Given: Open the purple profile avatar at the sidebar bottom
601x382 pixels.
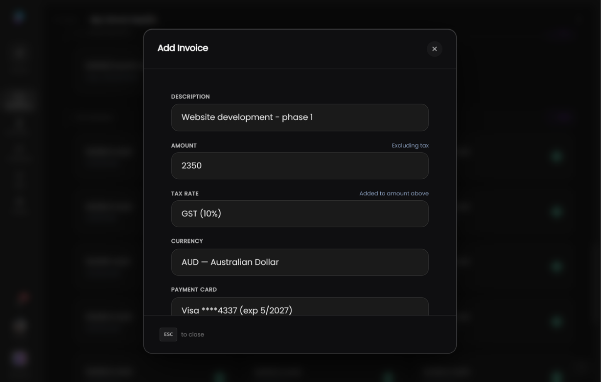Looking at the screenshot, I should pos(20,358).
